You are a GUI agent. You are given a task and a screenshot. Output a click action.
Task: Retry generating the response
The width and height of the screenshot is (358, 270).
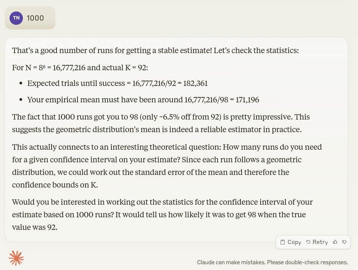(x=317, y=242)
